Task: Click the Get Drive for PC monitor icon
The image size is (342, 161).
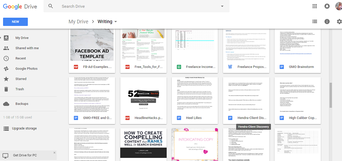Action: coord(5,155)
